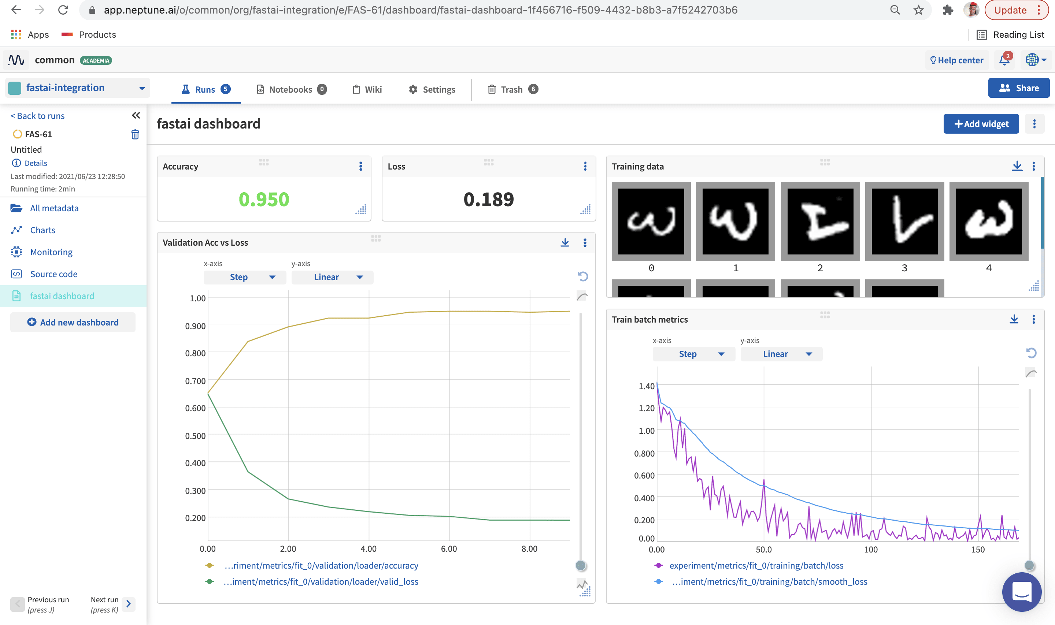Click the Share button
The height and width of the screenshot is (625, 1055).
coord(1018,88)
